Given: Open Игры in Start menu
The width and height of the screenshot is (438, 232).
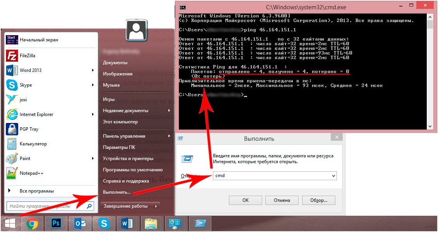Looking at the screenshot, I should (x=109, y=99).
